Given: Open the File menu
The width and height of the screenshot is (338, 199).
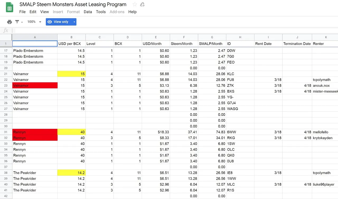Looking at the screenshot, I should pos(22,12).
